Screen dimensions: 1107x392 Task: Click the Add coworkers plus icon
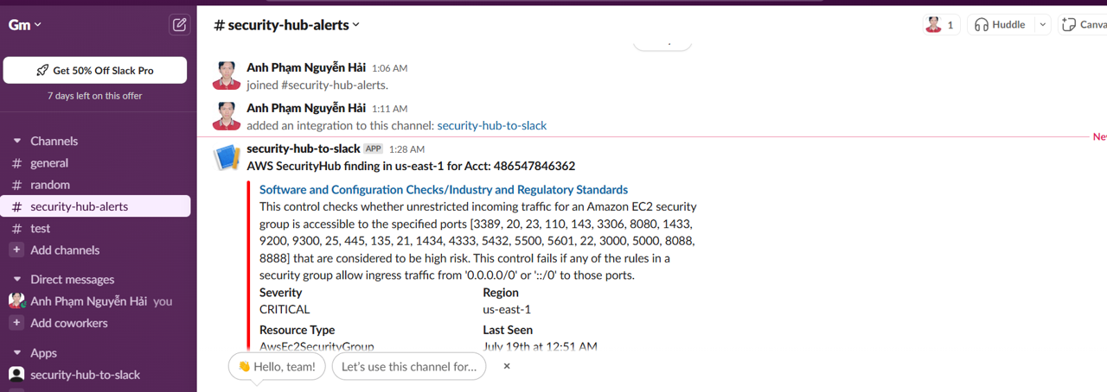click(16, 323)
